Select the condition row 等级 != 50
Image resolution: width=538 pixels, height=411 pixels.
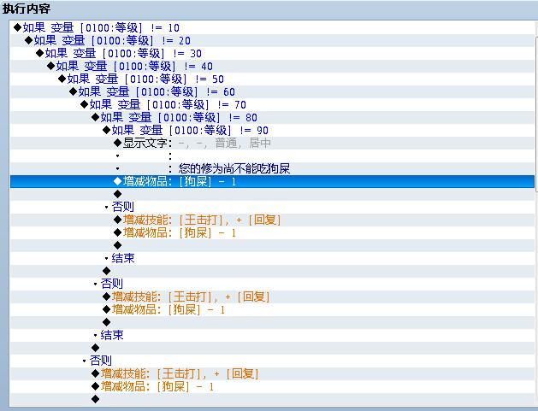[272, 79]
